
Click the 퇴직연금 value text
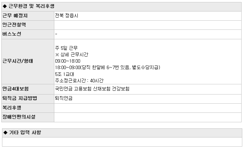pos(64,98)
